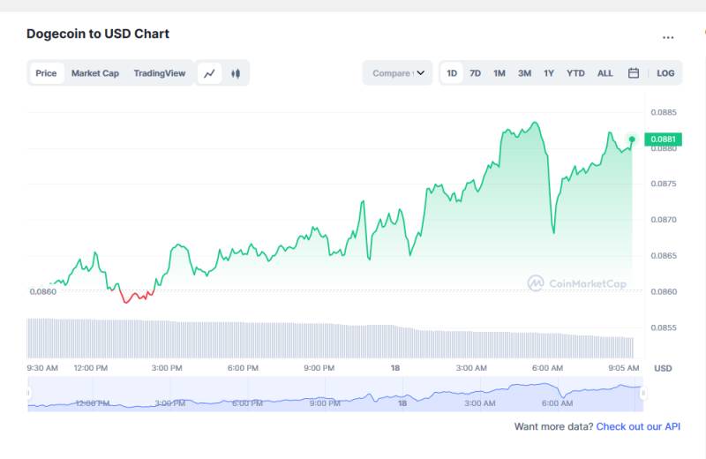
Task: Toggle LOG scale on chart
Action: pyautogui.click(x=665, y=73)
